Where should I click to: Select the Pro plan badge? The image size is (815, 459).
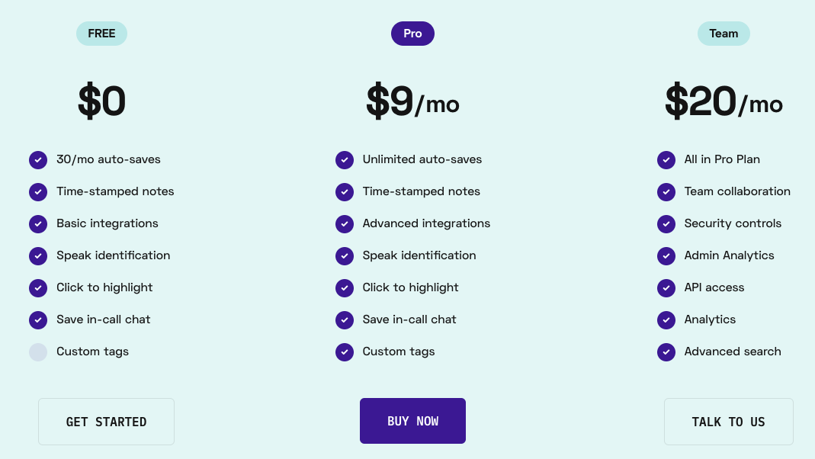pos(412,34)
